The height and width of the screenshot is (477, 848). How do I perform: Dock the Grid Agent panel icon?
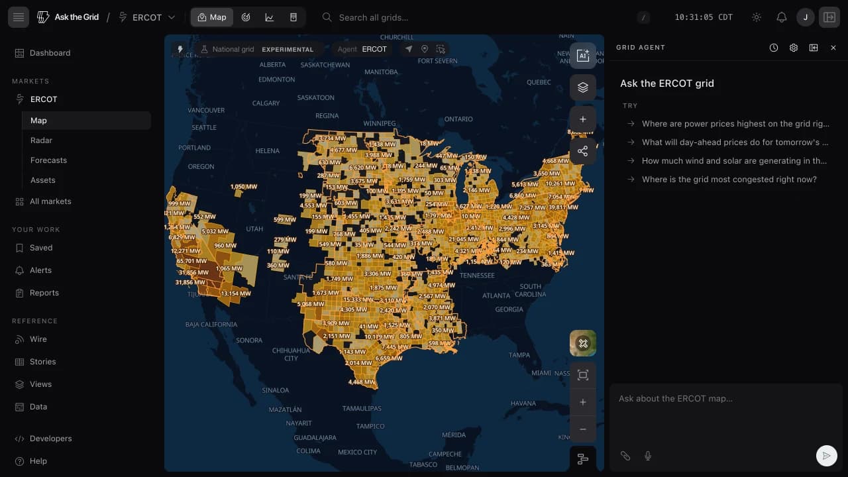814,48
